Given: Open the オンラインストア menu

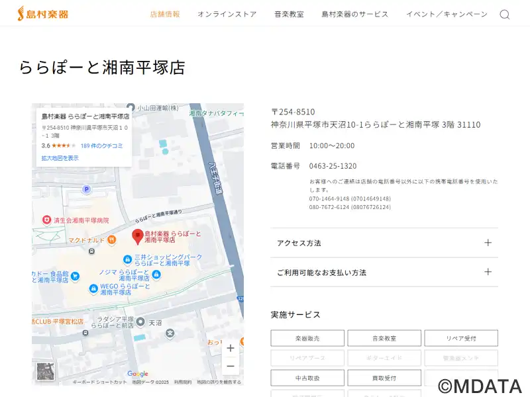Looking at the screenshot, I should pos(227,14).
